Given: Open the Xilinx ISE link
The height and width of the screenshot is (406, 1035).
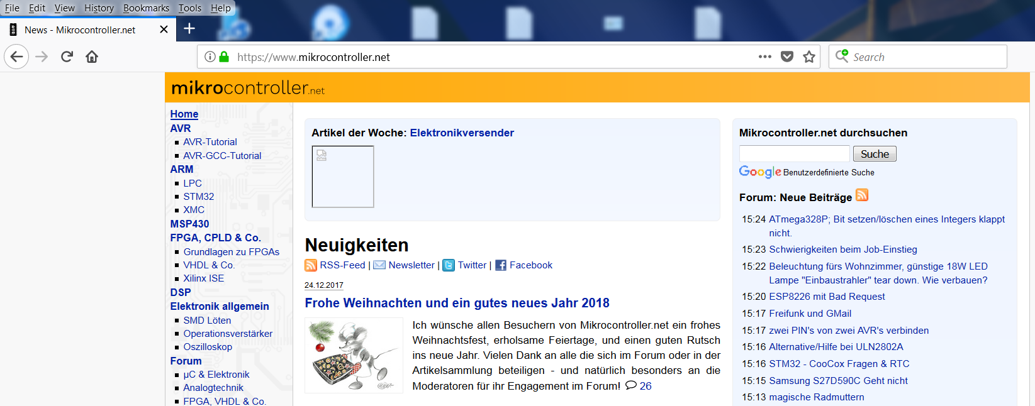Looking at the screenshot, I should pos(204,278).
